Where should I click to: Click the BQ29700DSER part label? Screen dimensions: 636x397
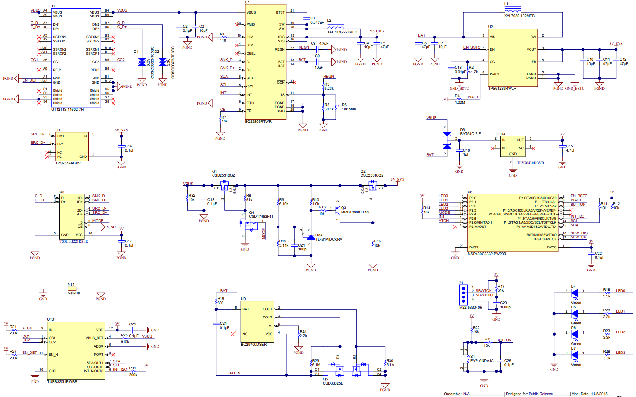click(254, 345)
